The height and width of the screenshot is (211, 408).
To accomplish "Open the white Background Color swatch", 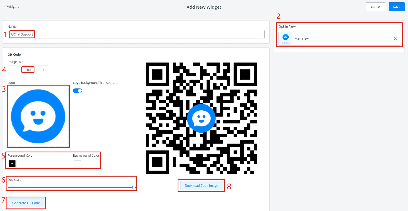I will [x=78, y=163].
